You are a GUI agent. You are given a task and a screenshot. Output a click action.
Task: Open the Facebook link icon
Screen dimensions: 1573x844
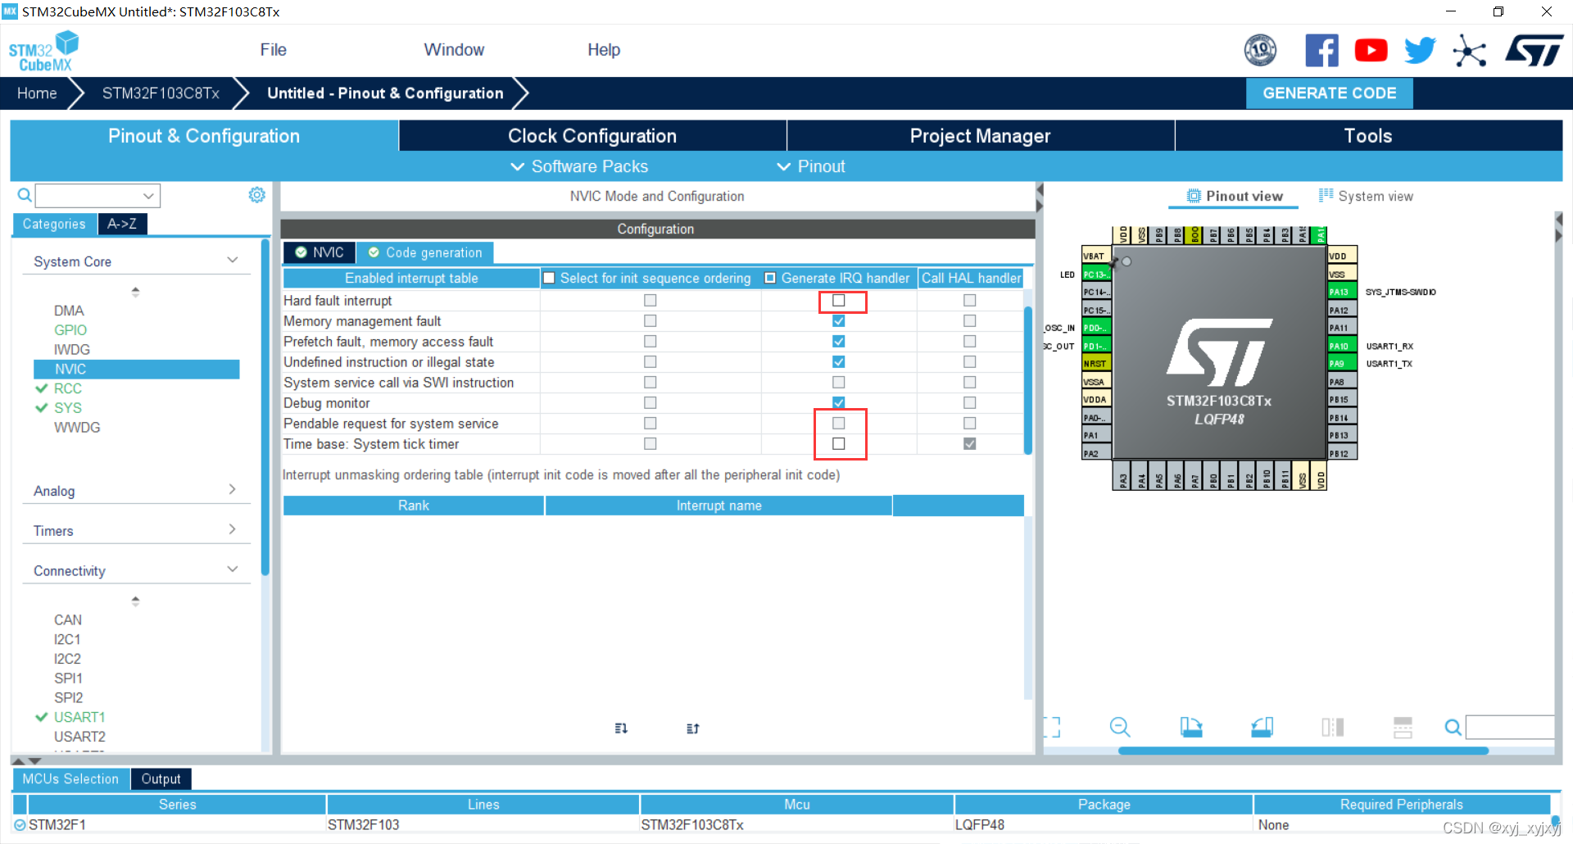1321,51
